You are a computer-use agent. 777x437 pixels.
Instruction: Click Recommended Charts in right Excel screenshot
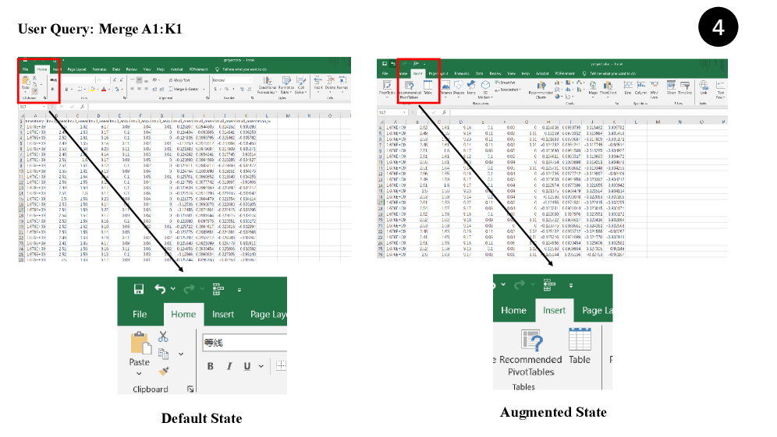pos(541,90)
